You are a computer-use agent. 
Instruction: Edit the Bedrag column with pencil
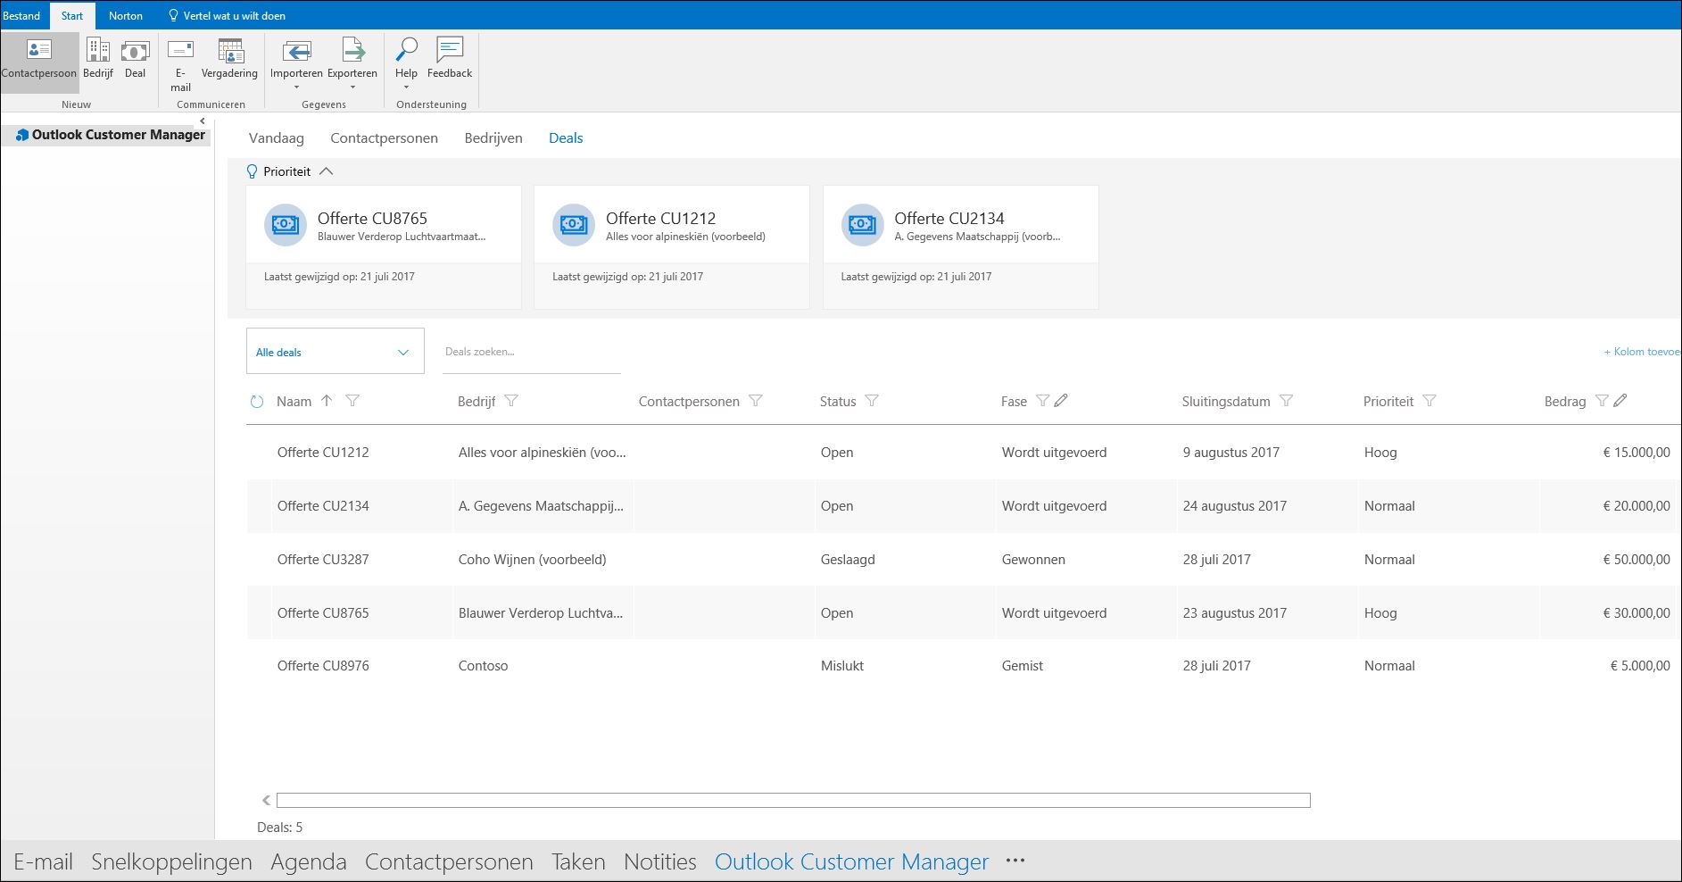point(1620,401)
